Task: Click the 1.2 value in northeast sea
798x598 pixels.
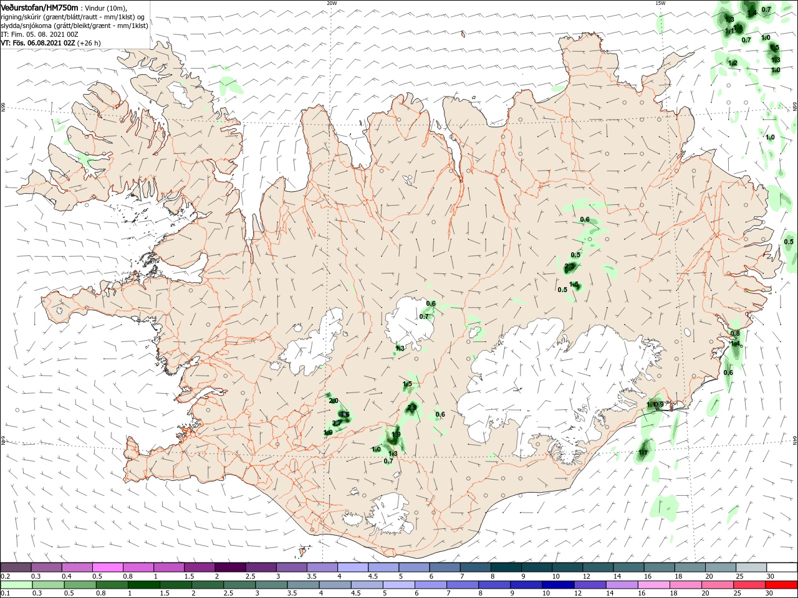Action: (x=733, y=63)
